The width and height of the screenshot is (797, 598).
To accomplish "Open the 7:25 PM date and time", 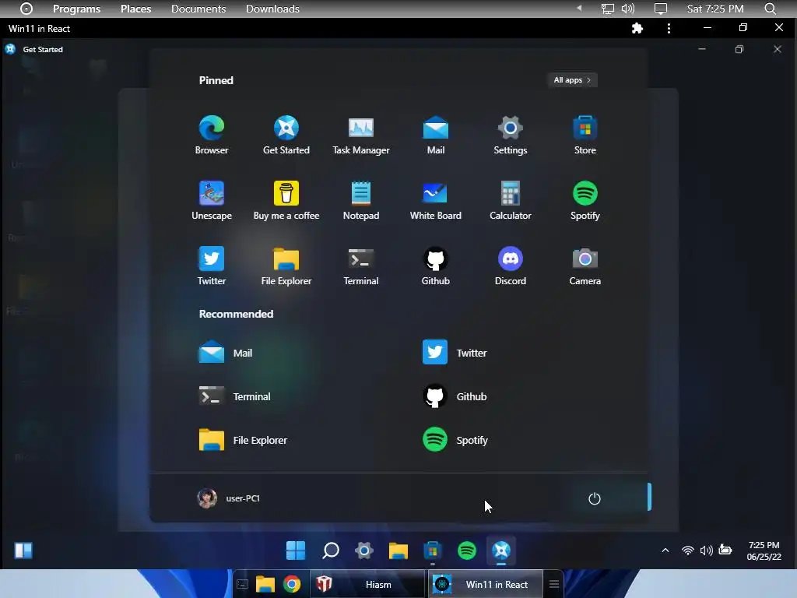I will tap(764, 551).
